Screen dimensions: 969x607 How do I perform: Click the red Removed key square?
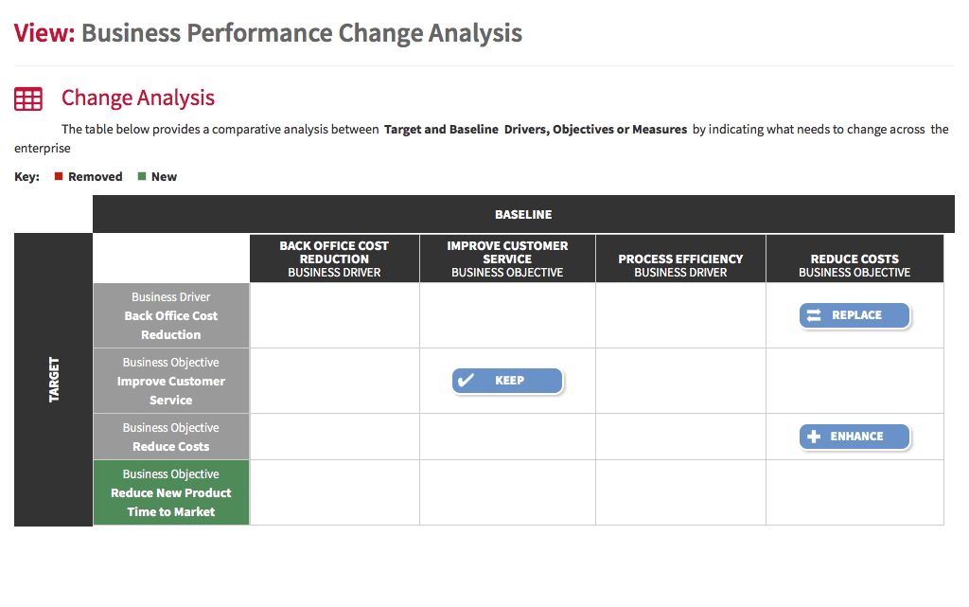(59, 176)
